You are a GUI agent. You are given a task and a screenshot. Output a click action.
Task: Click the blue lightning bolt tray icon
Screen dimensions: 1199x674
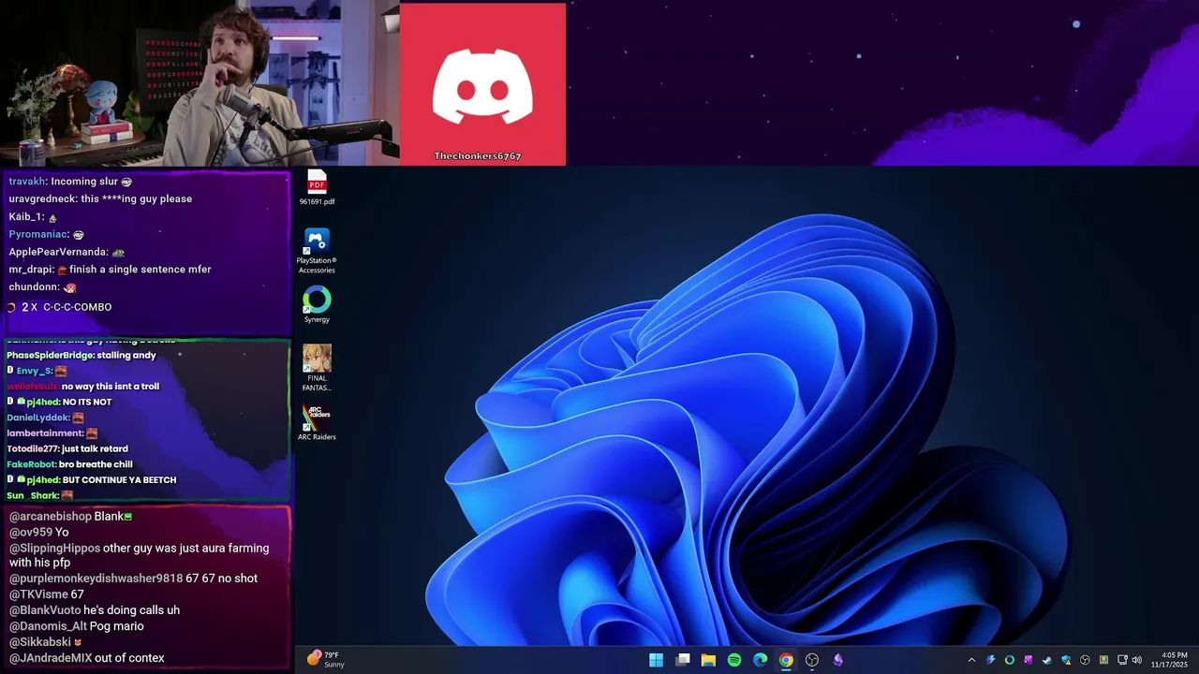[x=990, y=660]
